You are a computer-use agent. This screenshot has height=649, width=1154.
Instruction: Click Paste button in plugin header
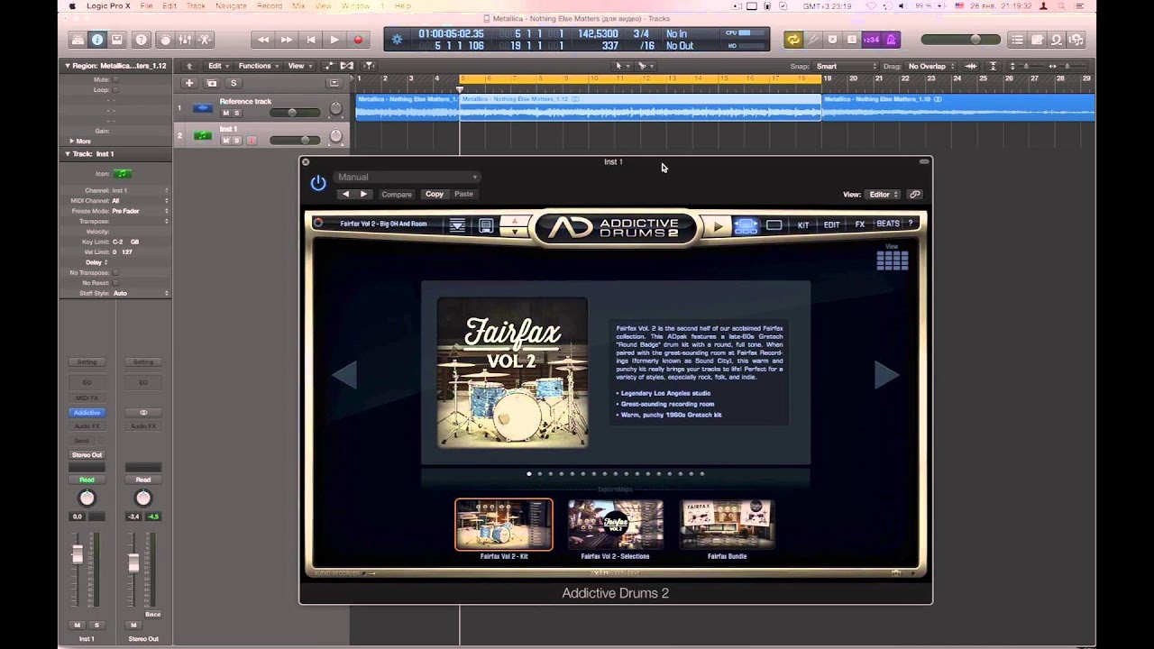[463, 195]
